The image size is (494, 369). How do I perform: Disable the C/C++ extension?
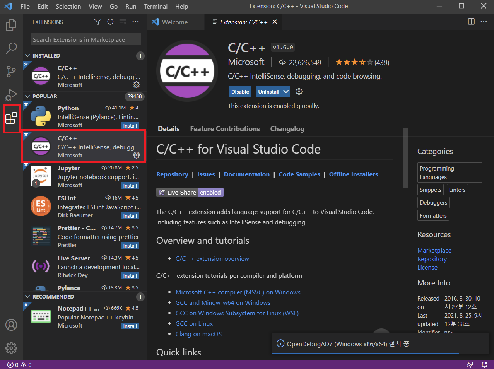click(240, 92)
